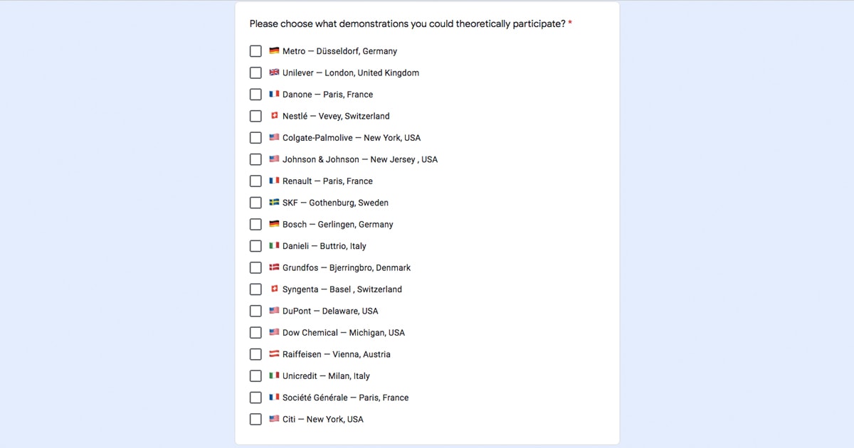Tick the Unicredit — Milan, Italy checkbox
This screenshot has height=448, width=854.
[255, 376]
